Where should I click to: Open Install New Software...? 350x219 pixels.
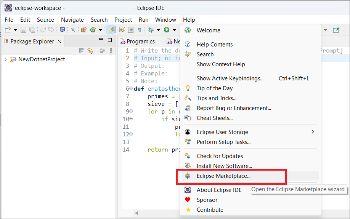224,166
